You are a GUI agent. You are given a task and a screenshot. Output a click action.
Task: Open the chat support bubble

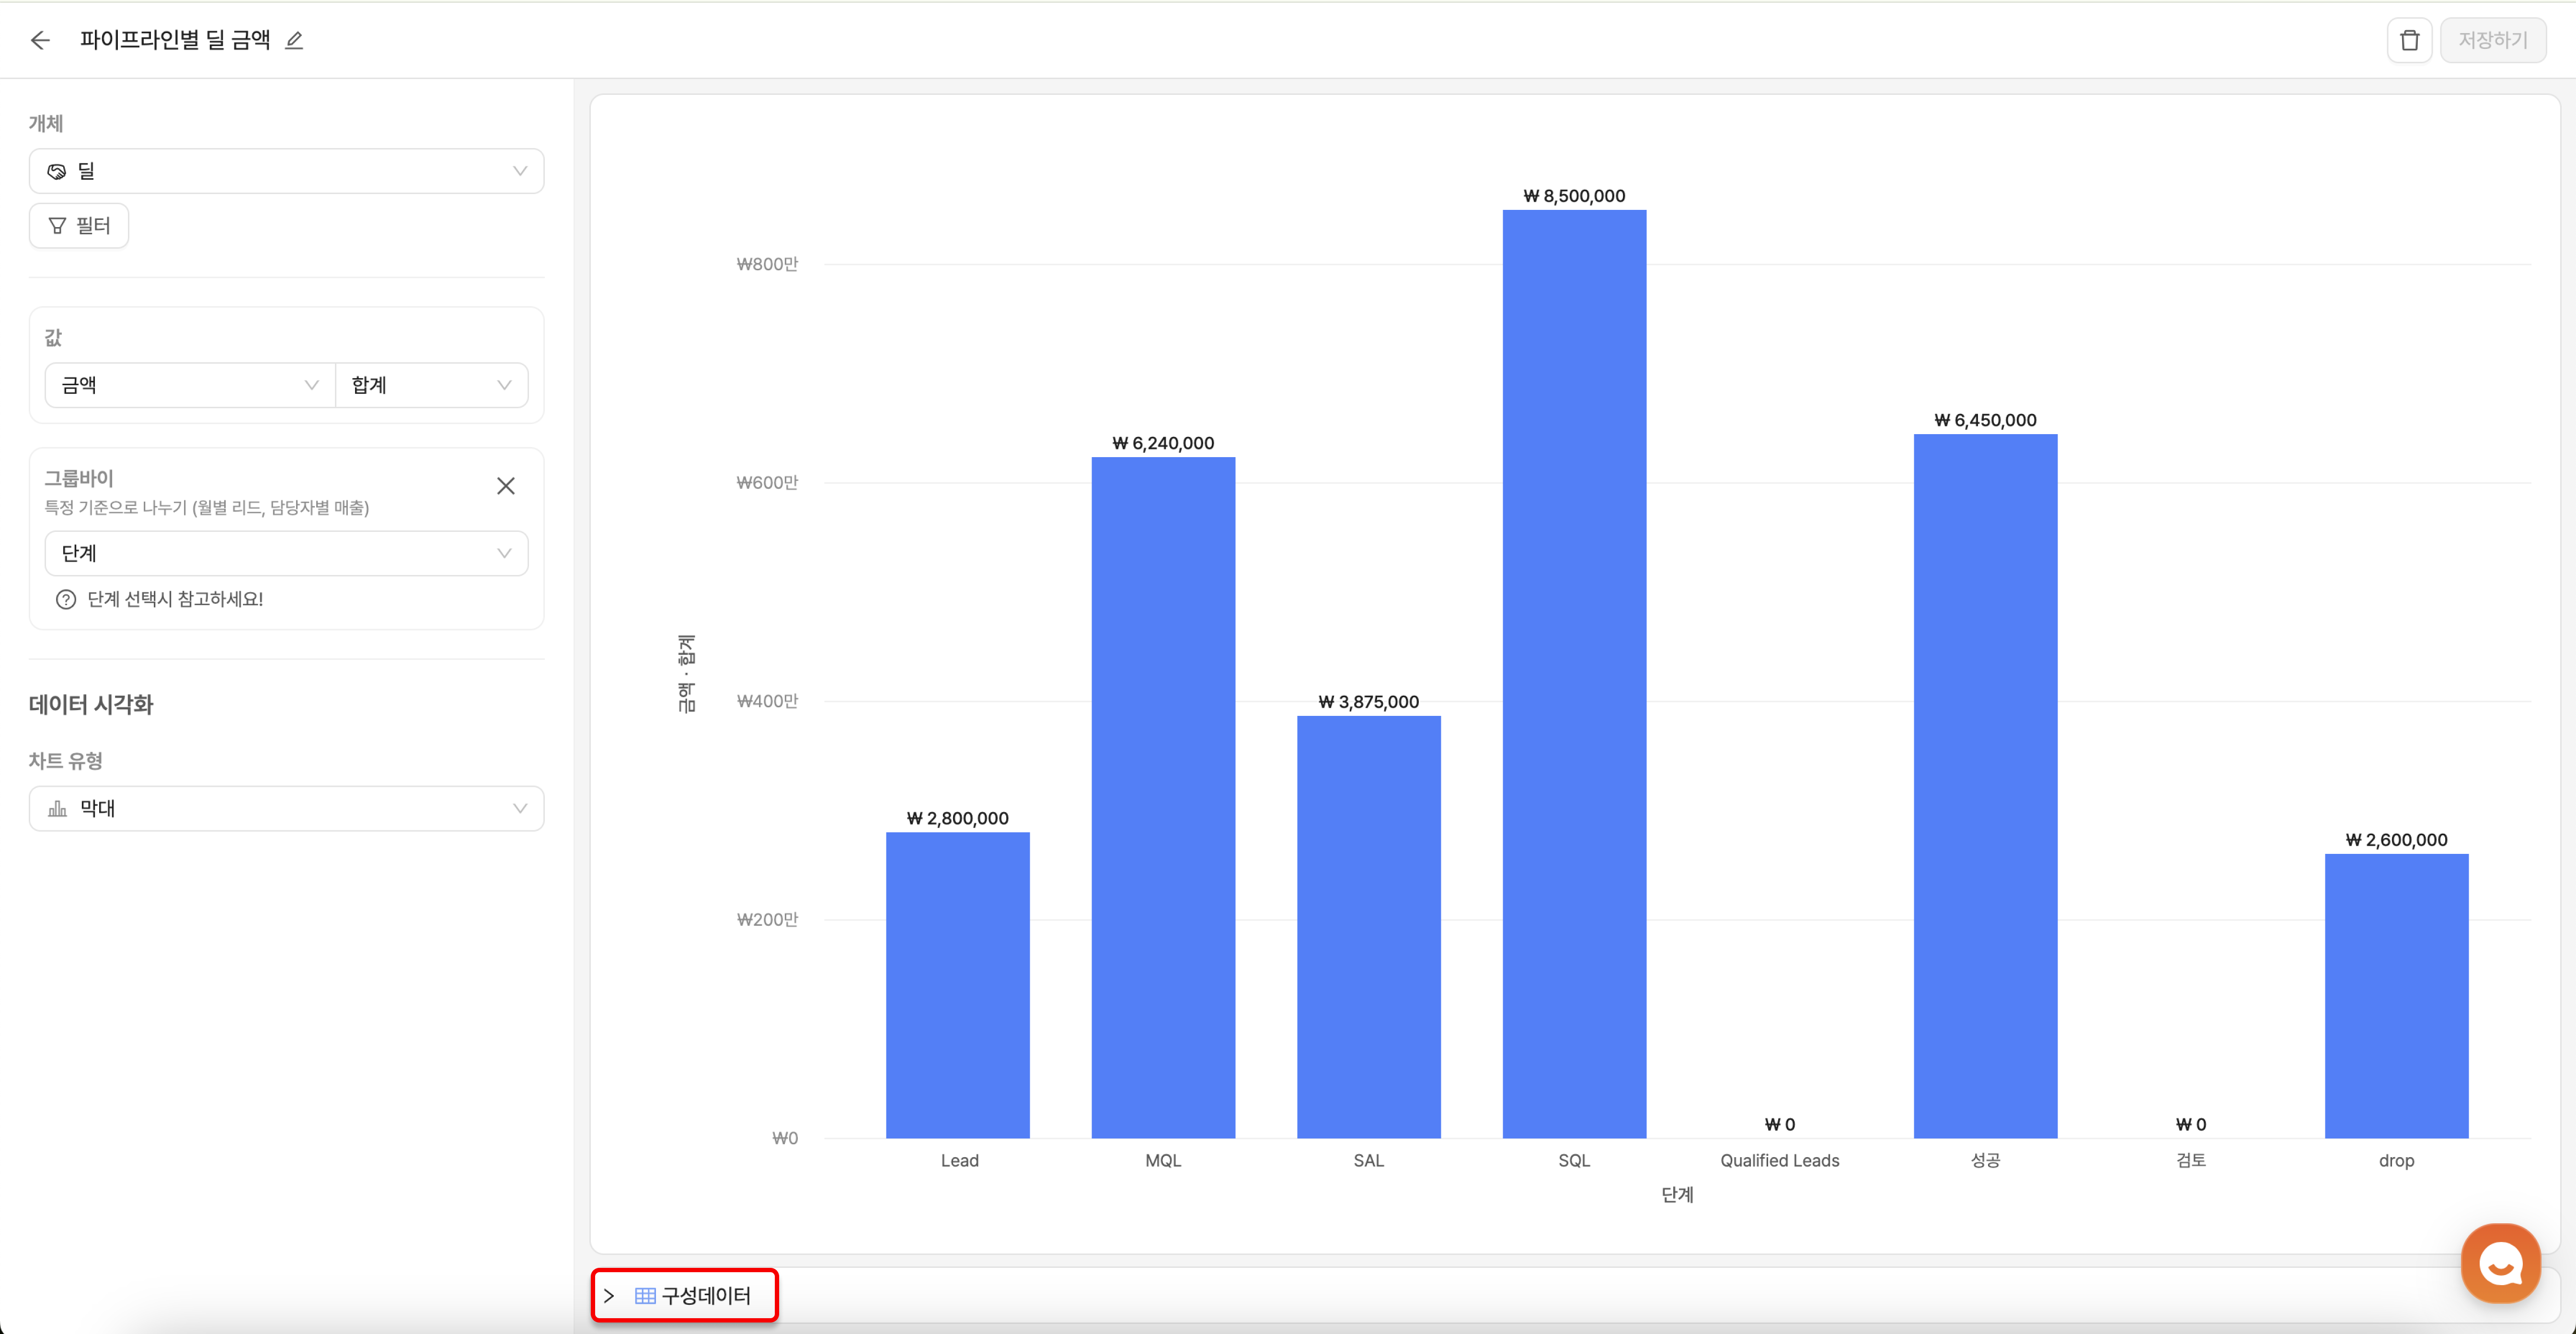coord(2500,1263)
